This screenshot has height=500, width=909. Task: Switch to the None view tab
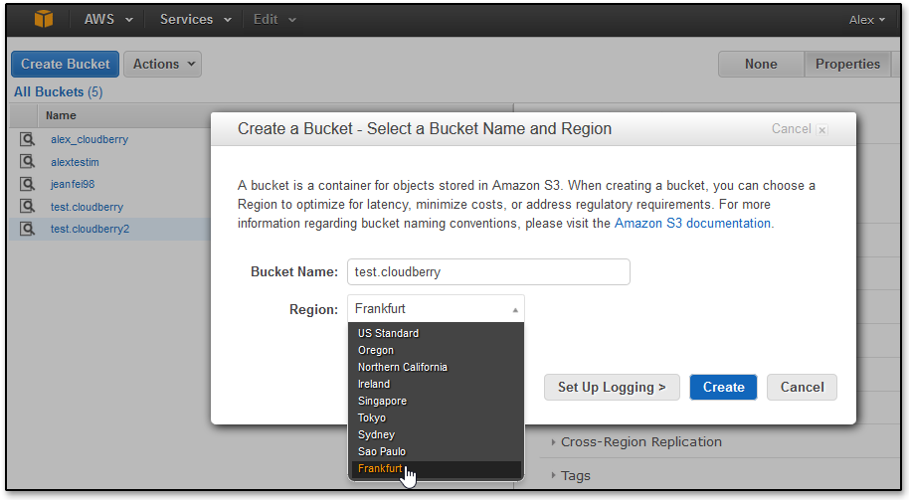(761, 64)
